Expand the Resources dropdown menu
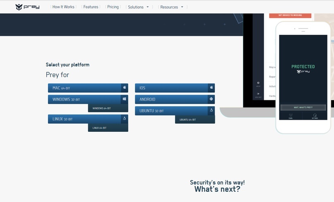This screenshot has width=334, height=202. [x=171, y=7]
